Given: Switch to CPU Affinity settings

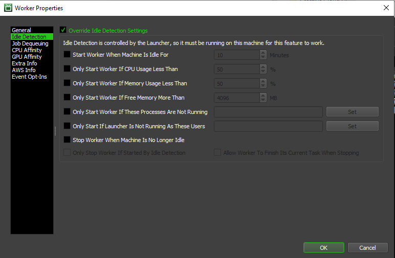Looking at the screenshot, I should (27, 50).
